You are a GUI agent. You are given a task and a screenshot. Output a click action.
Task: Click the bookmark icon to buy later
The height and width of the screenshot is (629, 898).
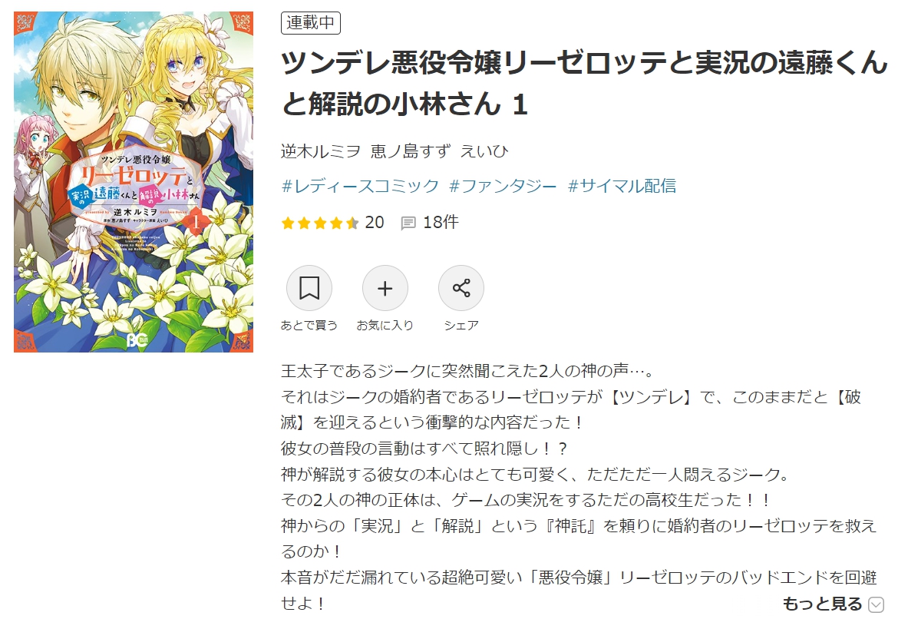[309, 288]
